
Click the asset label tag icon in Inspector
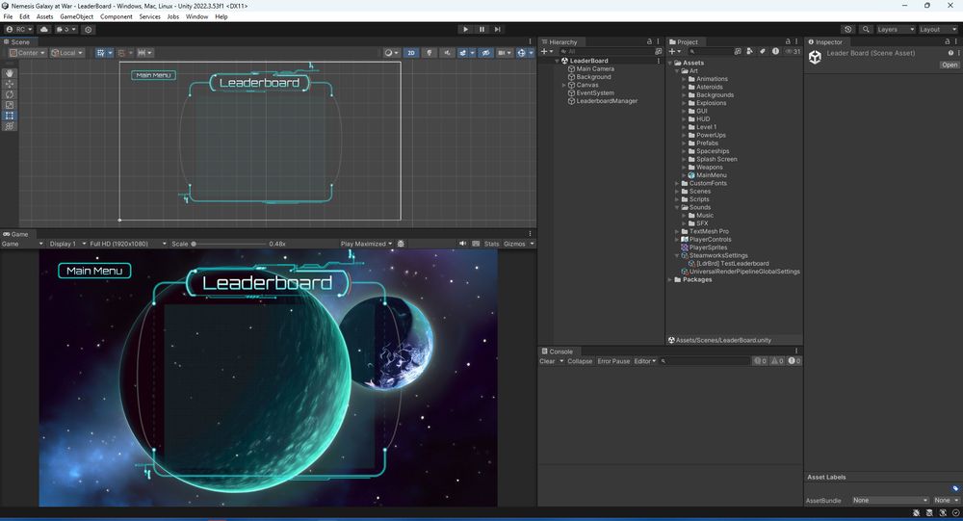pyautogui.click(x=955, y=488)
